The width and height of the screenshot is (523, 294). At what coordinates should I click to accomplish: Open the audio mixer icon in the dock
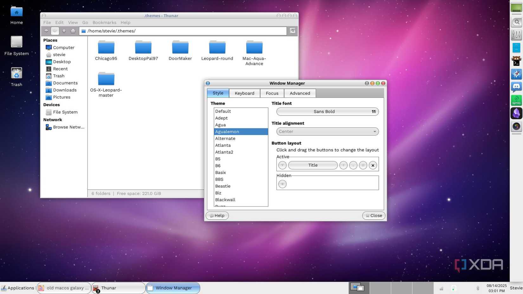tap(516, 35)
